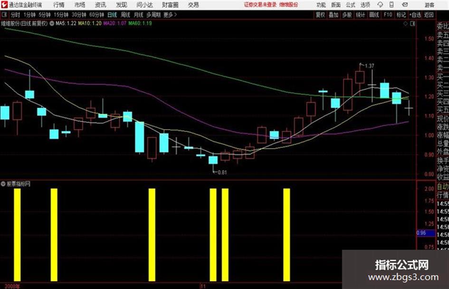Open the 市场 menu
The height and width of the screenshot is (289, 449).
(x=80, y=5)
